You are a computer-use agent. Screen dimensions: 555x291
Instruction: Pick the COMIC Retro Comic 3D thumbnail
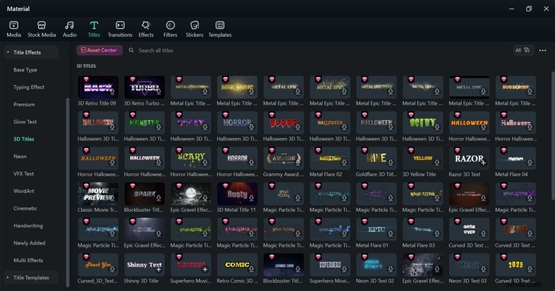237,265
